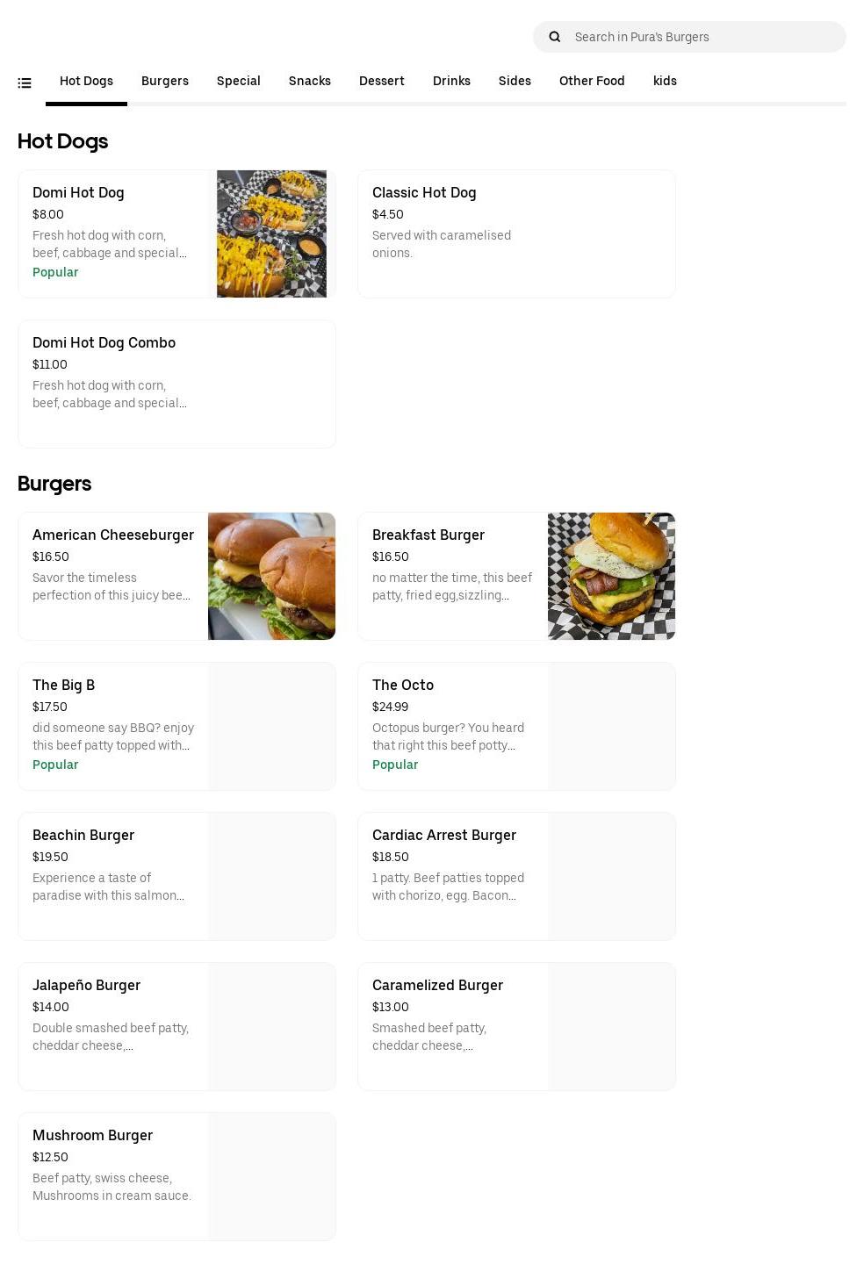This screenshot has width=864, height=1264.
Task: Open the Classic Hot Dog item
Action: [x=516, y=233]
